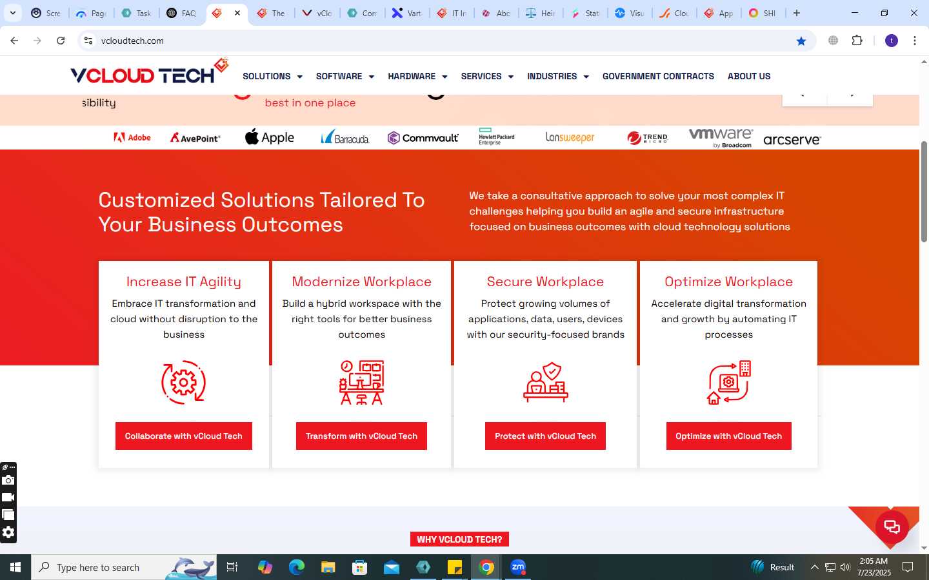Click the Secure Workplace shield icon

(546, 383)
